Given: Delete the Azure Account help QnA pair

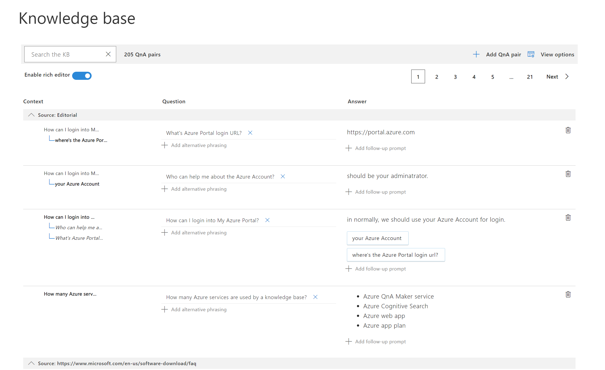Looking at the screenshot, I should pos(568,174).
